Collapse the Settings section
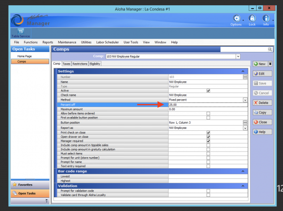This screenshot has height=211, width=283. coord(243,71)
